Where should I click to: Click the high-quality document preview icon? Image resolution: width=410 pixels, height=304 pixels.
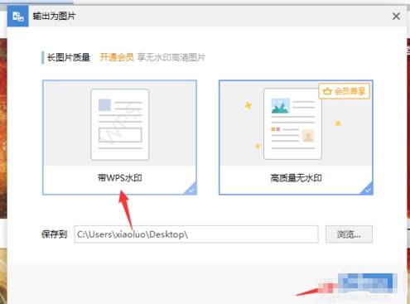pos(292,123)
